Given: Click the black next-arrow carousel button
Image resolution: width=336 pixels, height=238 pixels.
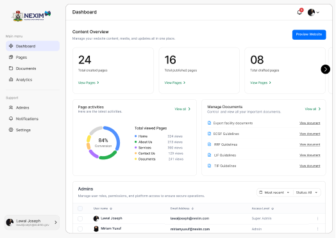Looking at the screenshot, I should 325,69.
